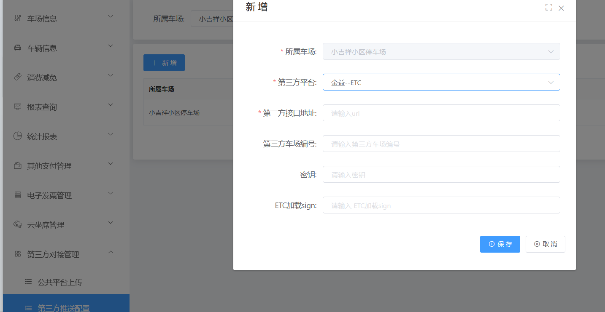This screenshot has width=605, height=312.
Task: Focus the 第三方车场编号 input field
Action: point(441,144)
